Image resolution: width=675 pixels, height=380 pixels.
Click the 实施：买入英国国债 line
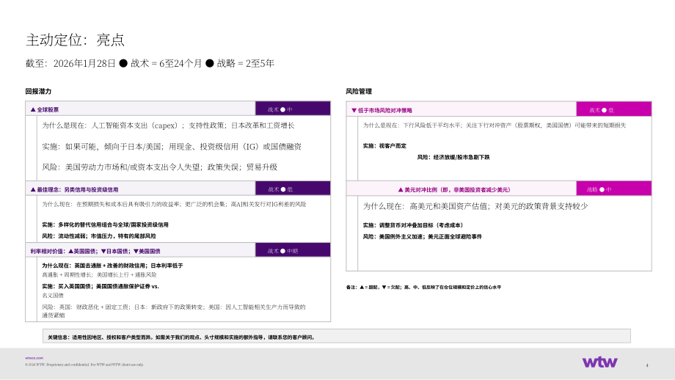101,286
